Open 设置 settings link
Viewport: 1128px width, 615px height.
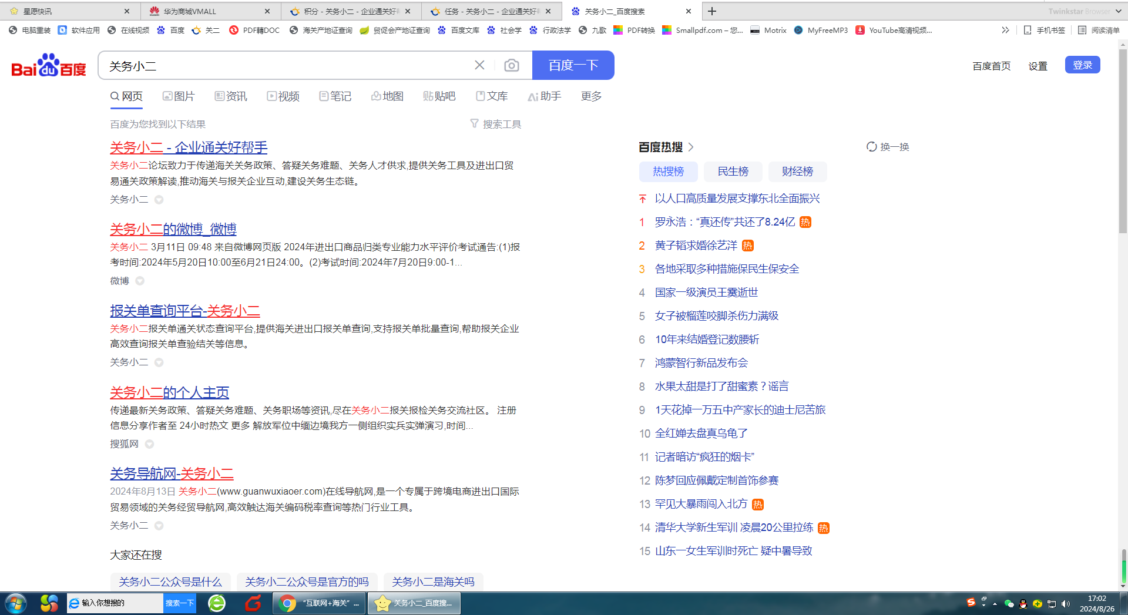[1038, 66]
